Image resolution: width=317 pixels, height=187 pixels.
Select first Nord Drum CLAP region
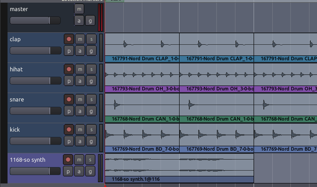[142, 47]
